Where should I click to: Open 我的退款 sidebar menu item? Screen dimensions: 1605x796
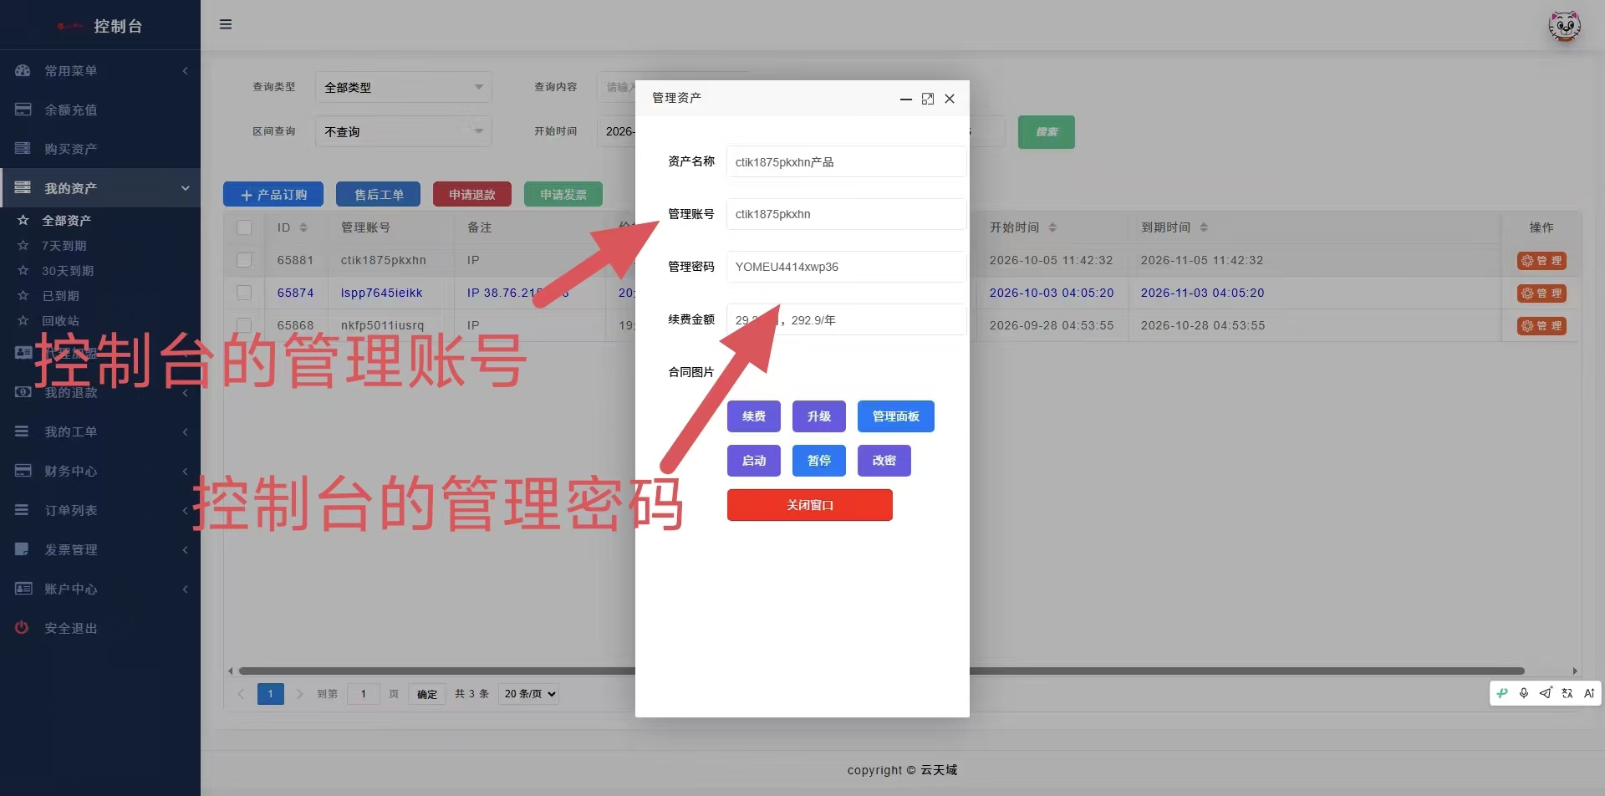[100, 392]
